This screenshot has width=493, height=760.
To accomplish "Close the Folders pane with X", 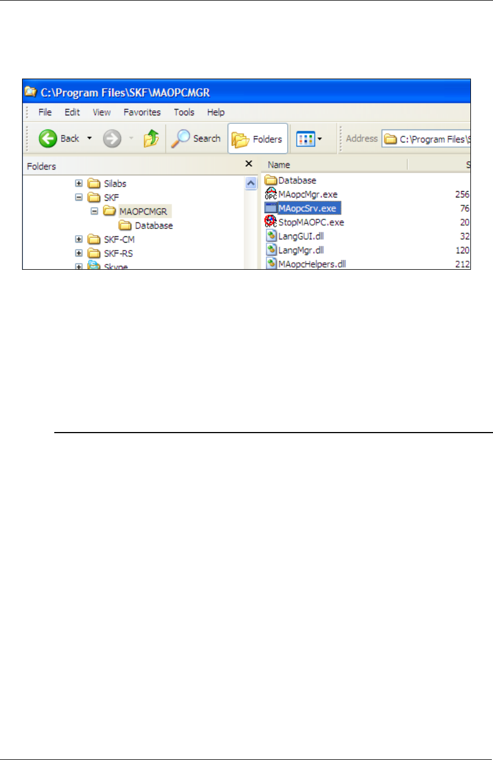I will pos(248,164).
